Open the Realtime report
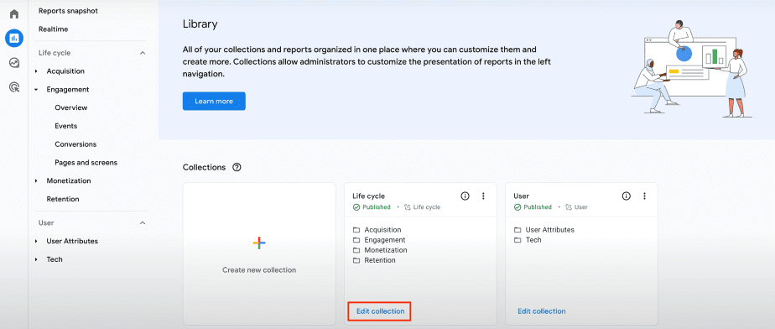The height and width of the screenshot is (329, 775). click(x=54, y=29)
